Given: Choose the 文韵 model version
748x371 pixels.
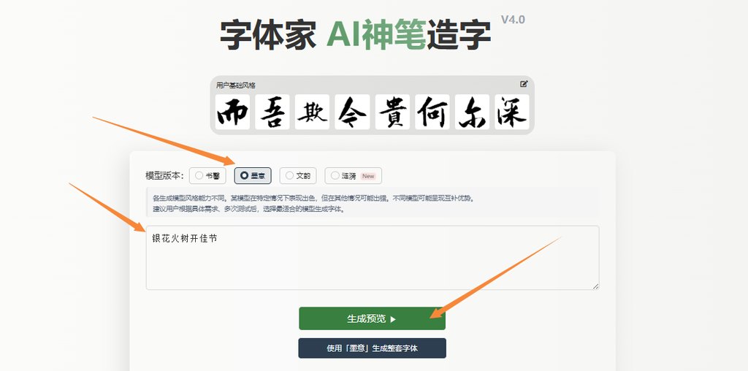Looking at the screenshot, I should coord(298,175).
